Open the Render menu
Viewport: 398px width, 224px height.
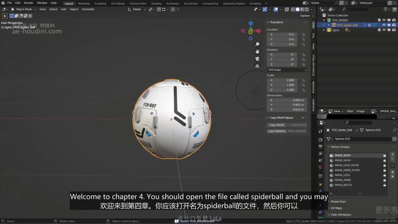(x=29, y=3)
